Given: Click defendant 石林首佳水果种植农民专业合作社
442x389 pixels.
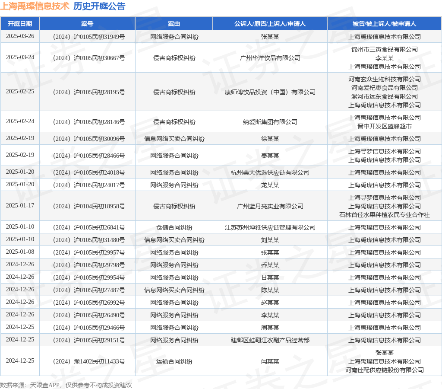Looking at the screenshot, I should coord(385,215).
